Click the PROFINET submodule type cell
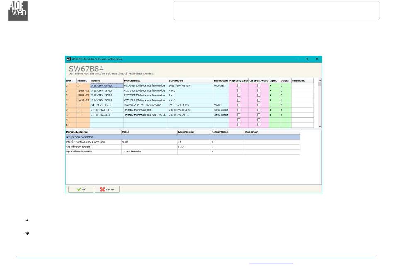394x271 pixels. pyautogui.click(x=221, y=86)
